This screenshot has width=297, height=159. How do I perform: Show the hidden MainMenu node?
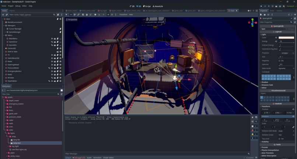(60, 39)
